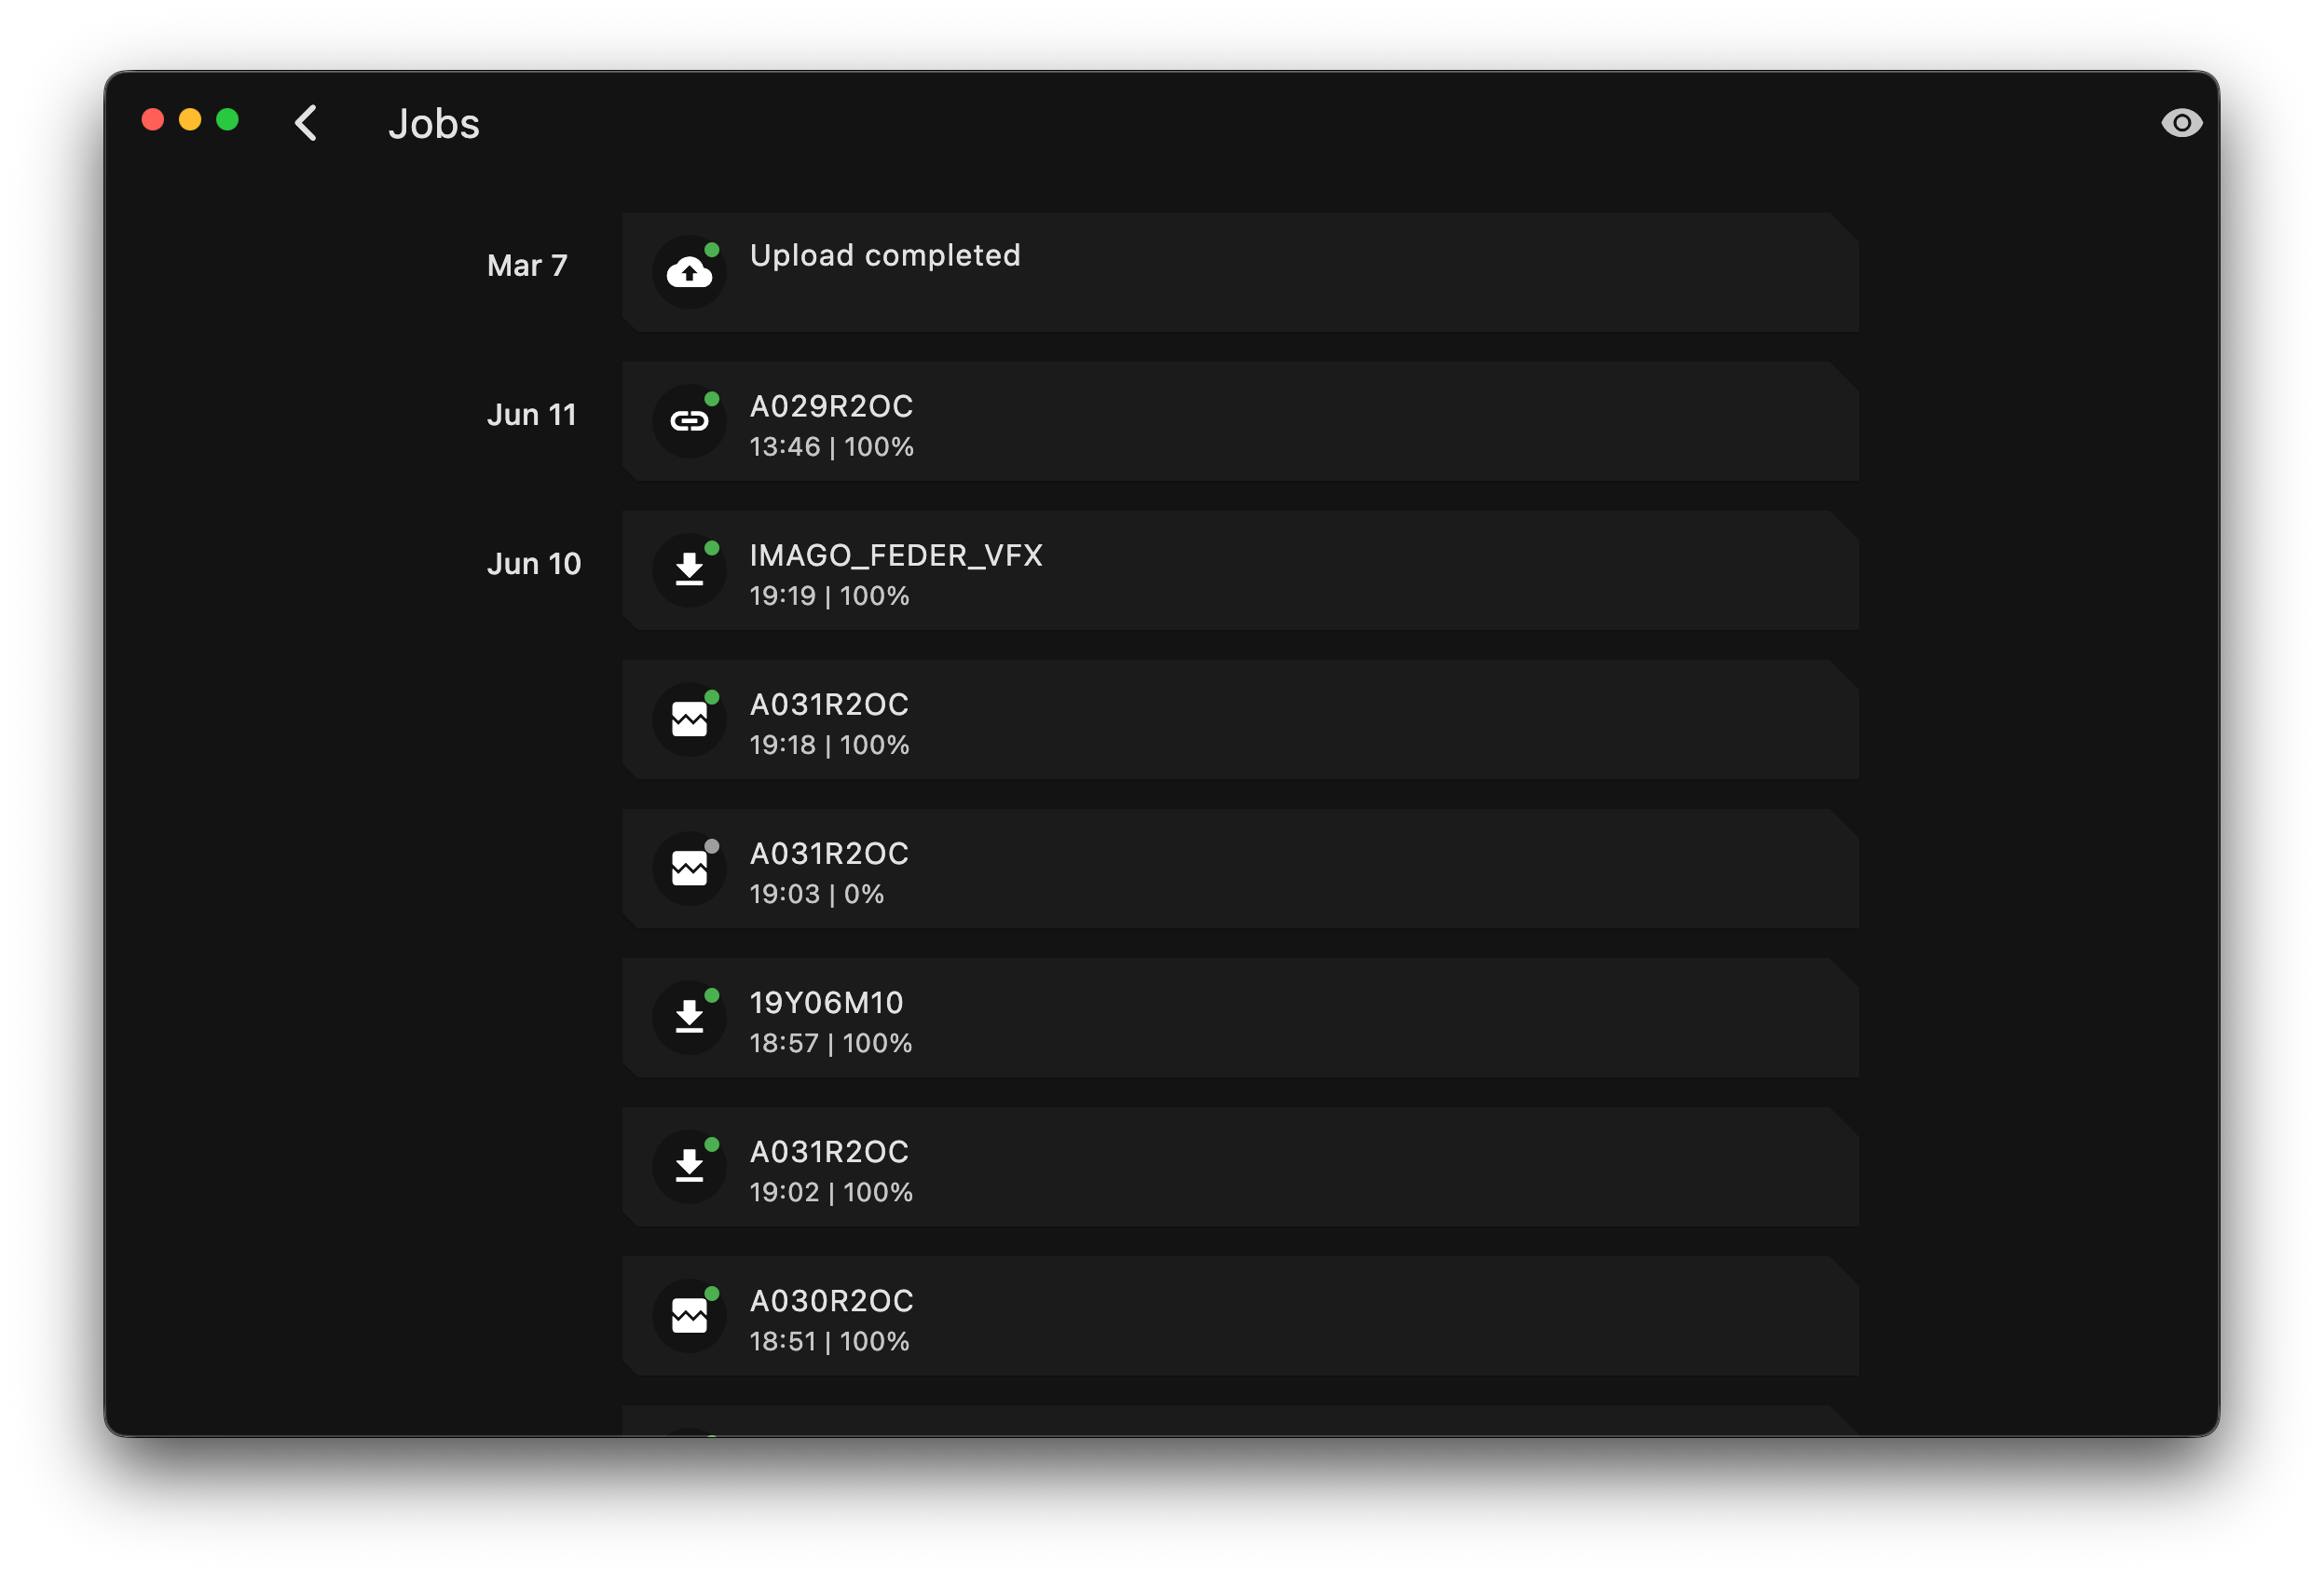
Task: Select the Jobs title header
Action: point(433,122)
